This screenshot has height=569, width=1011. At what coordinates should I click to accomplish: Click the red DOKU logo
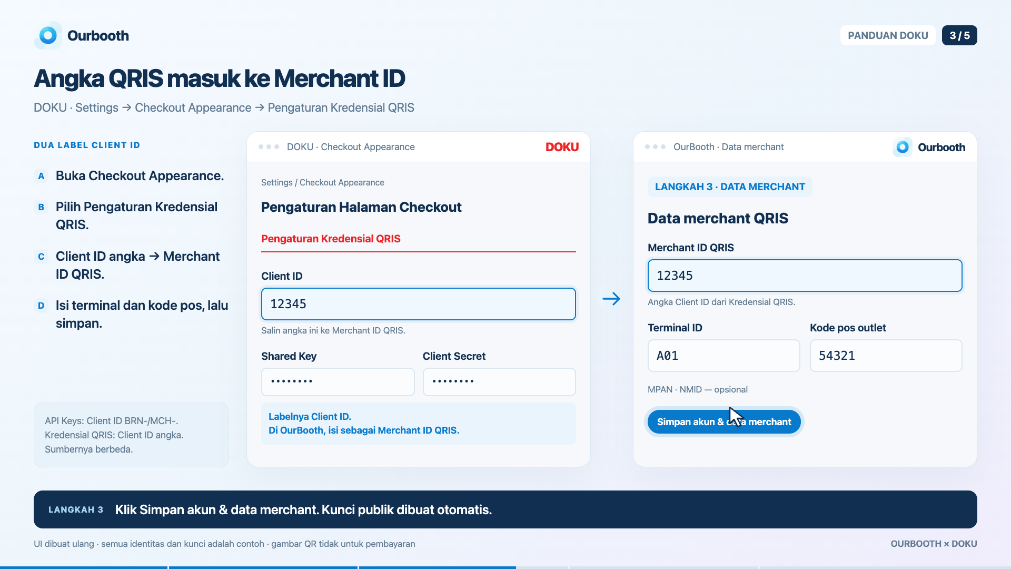pyautogui.click(x=562, y=147)
